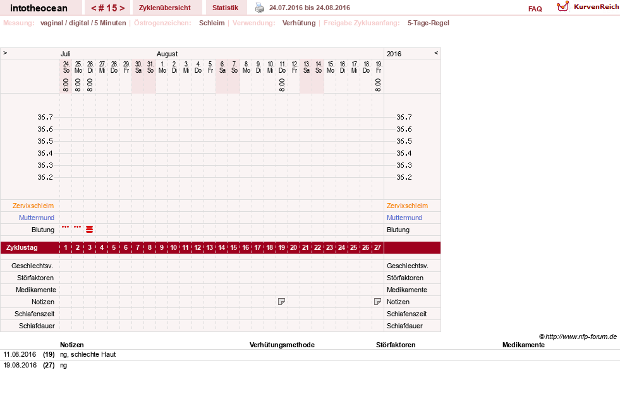Screen dimensions: 620x420
Task: Click light bleeding dots on day 1
Action: click(x=66, y=227)
